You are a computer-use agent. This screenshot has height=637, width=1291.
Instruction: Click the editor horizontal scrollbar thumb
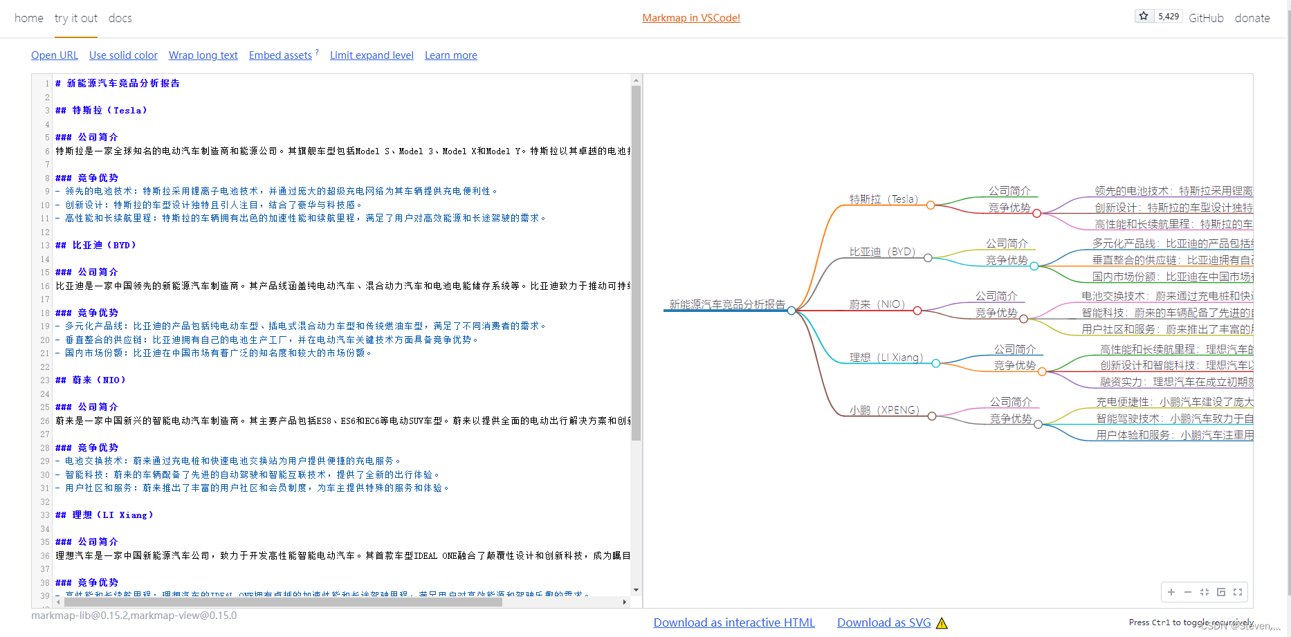(282, 602)
